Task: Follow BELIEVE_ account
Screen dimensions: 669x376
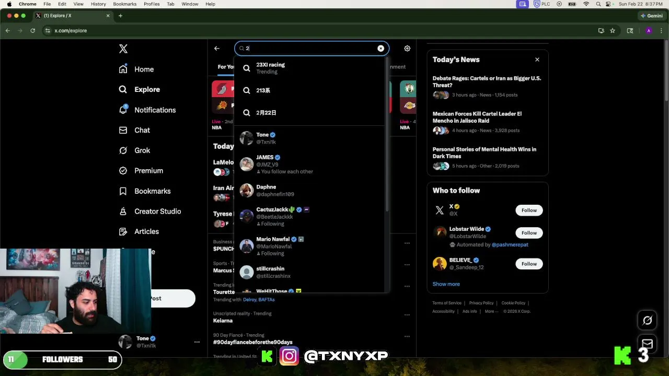Action: coord(529,264)
